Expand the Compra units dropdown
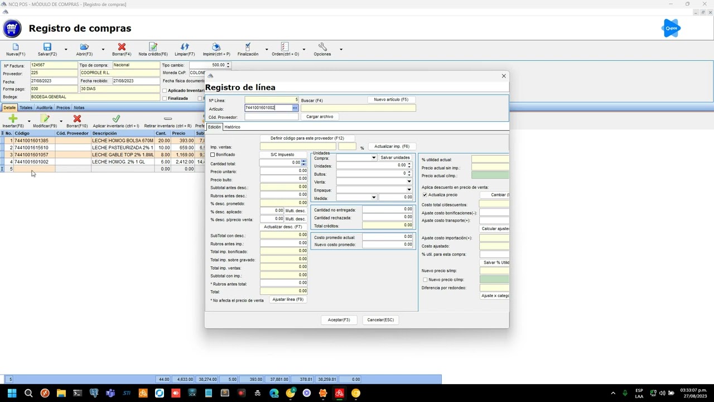Image resolution: width=714 pixels, height=402 pixels. (374, 158)
